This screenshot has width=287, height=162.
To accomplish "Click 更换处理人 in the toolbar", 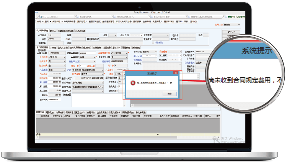I will [x=82, y=21].
